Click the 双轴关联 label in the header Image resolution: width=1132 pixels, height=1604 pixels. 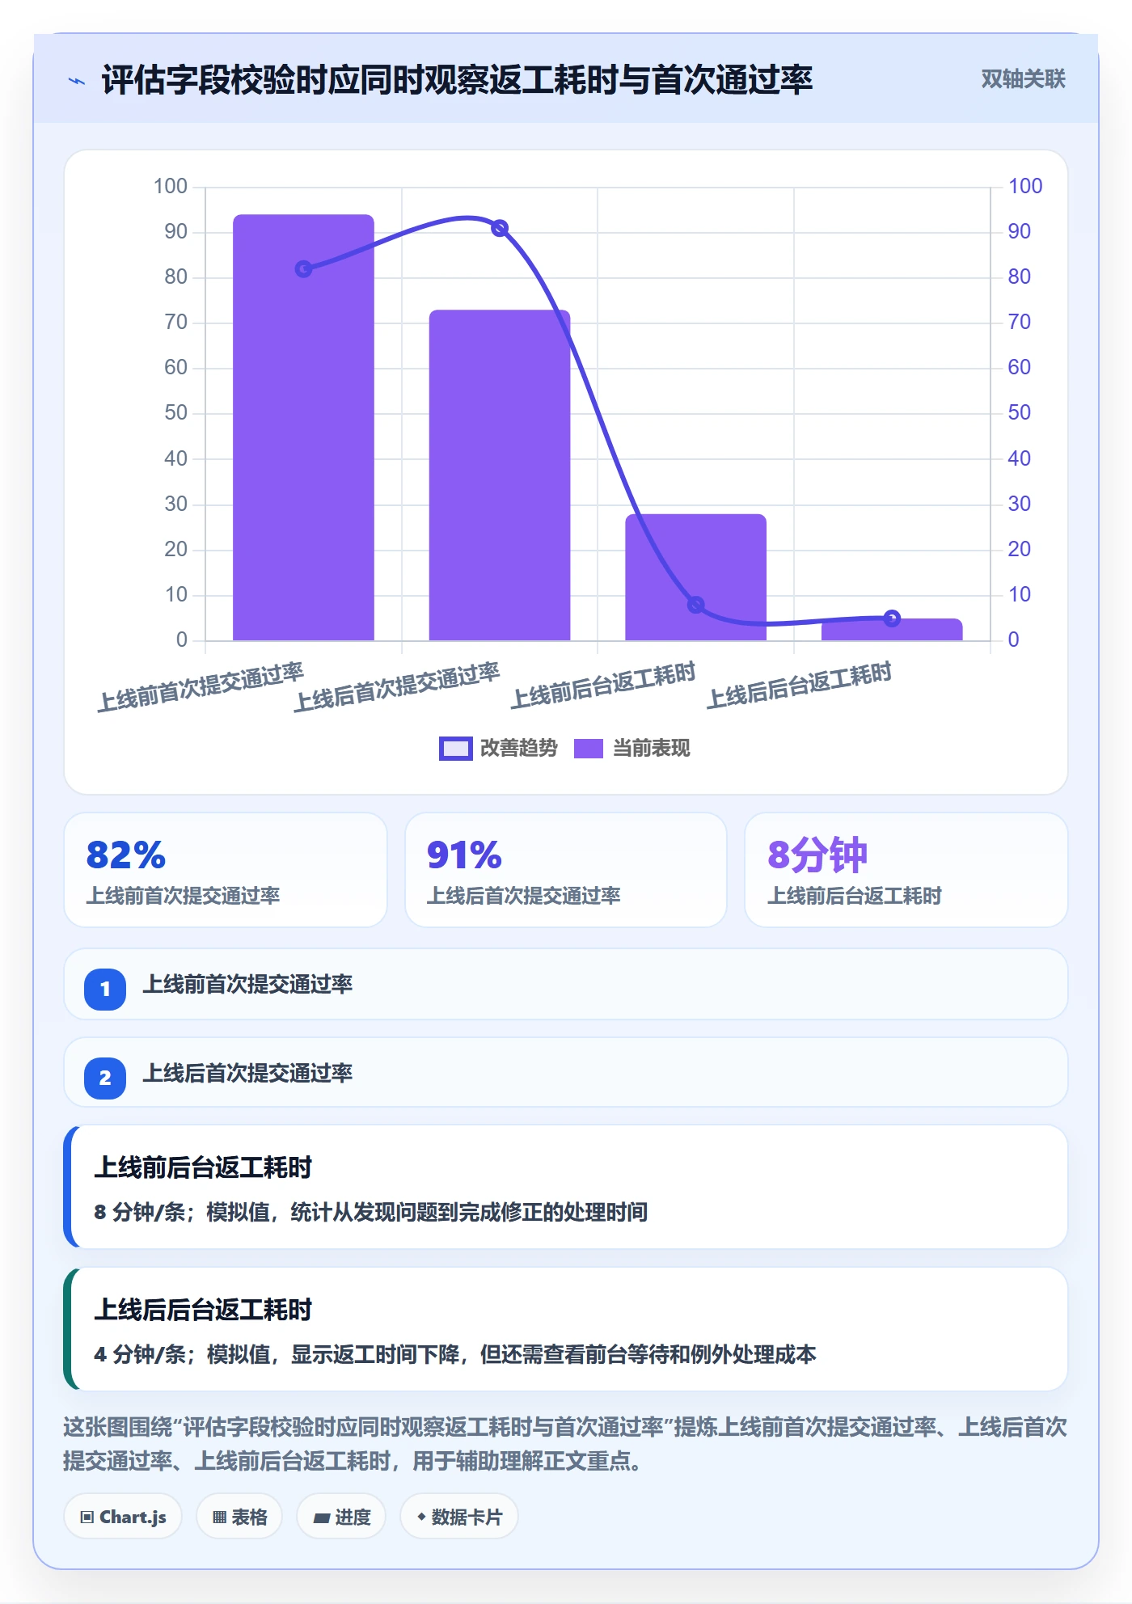[x=1023, y=79]
